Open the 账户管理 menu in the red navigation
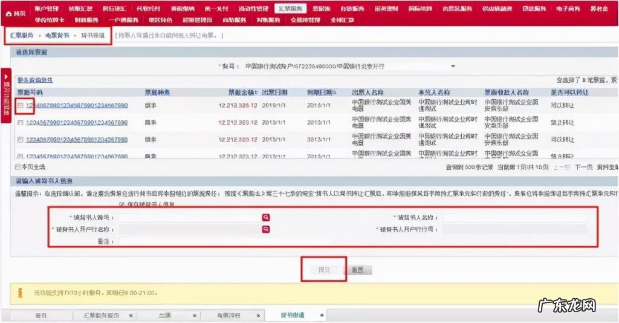The image size is (619, 323). [47, 8]
